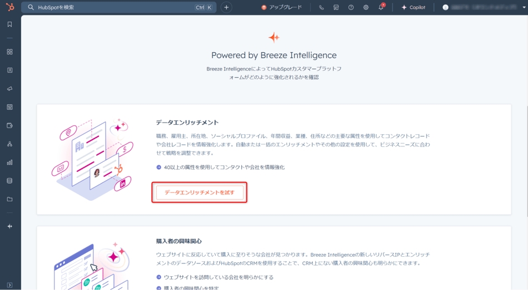
Task: Click the buyer intent illustration
Action: click(92, 266)
